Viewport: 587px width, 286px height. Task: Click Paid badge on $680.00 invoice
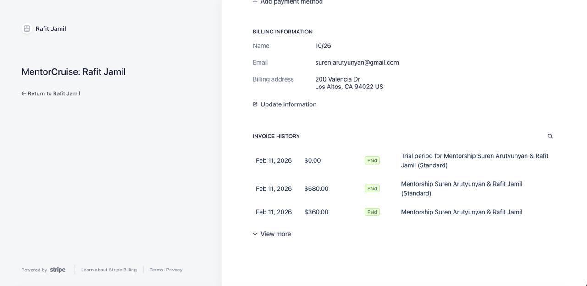372,188
